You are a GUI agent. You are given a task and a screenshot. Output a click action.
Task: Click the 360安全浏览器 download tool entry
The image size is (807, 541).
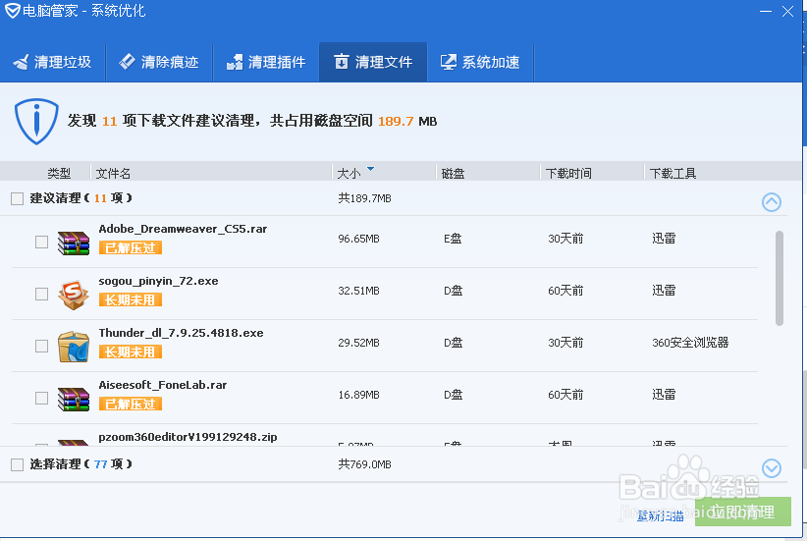690,343
